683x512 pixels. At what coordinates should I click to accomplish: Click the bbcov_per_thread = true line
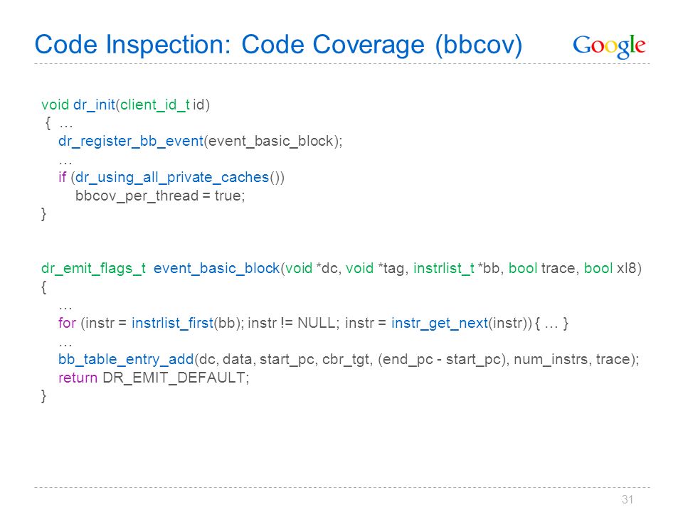click(160, 196)
